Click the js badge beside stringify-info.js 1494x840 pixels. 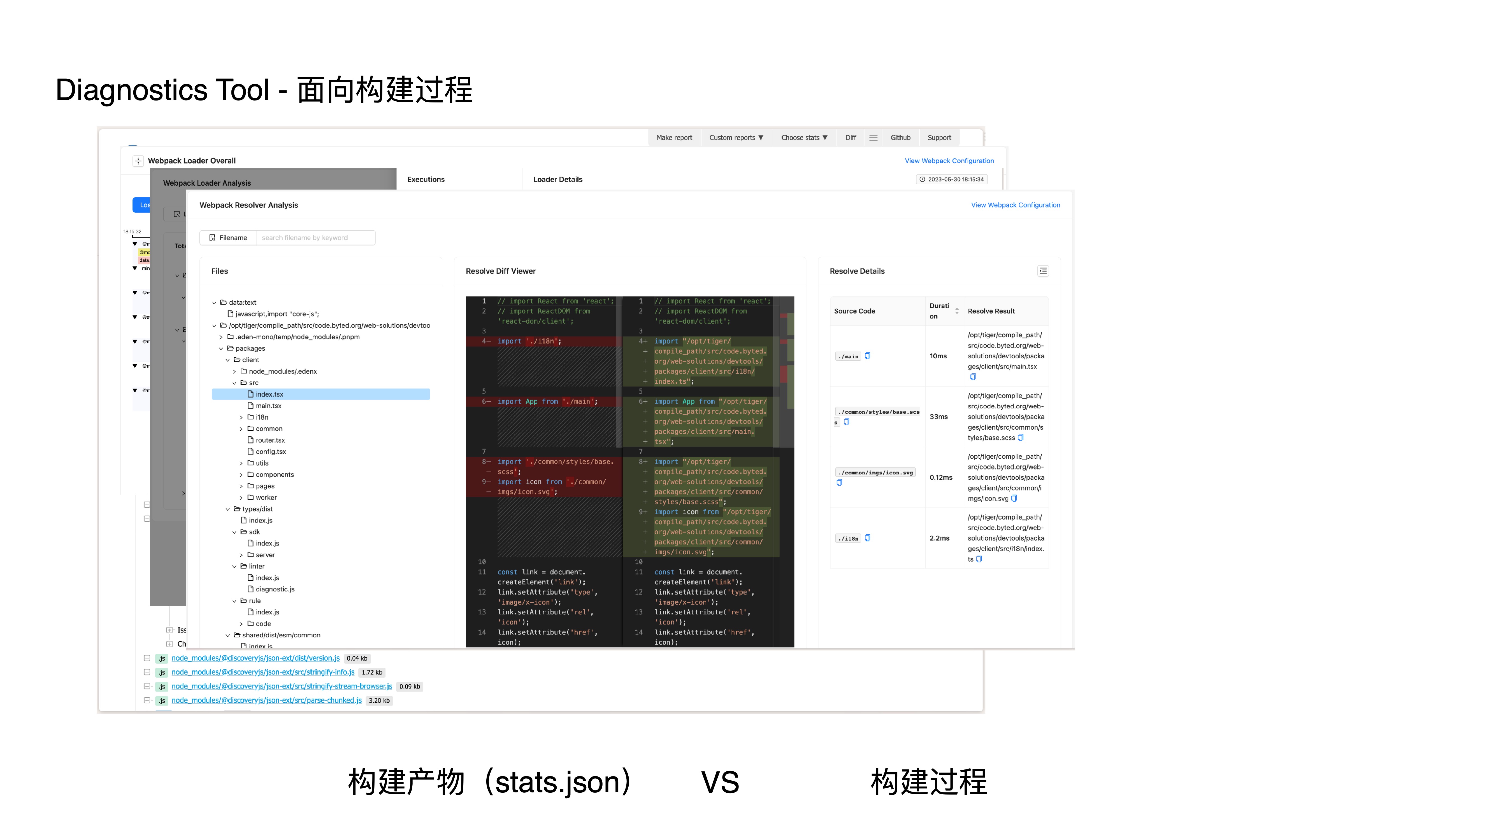click(x=162, y=673)
